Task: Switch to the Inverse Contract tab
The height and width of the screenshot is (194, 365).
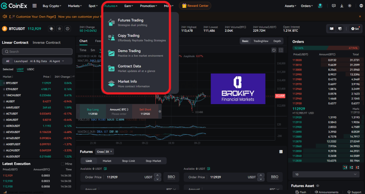Action: click(x=46, y=42)
